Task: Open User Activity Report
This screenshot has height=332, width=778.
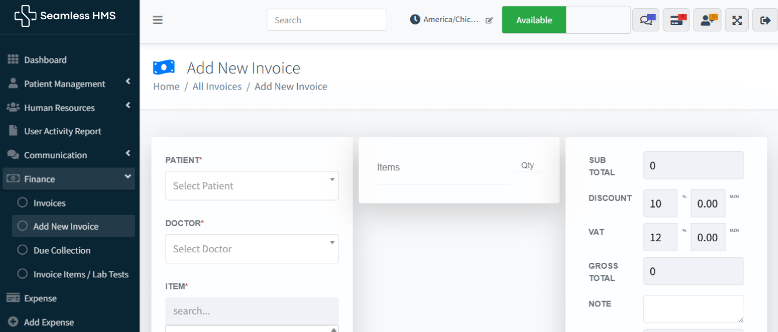Action: point(62,131)
